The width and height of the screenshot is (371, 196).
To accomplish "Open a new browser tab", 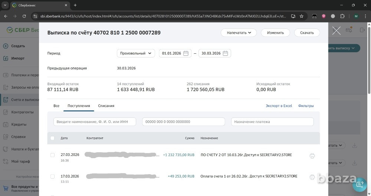I will coord(75,5).
